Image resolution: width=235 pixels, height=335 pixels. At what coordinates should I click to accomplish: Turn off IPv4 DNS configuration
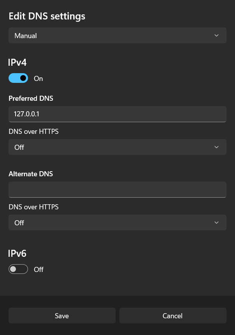pyautogui.click(x=18, y=78)
